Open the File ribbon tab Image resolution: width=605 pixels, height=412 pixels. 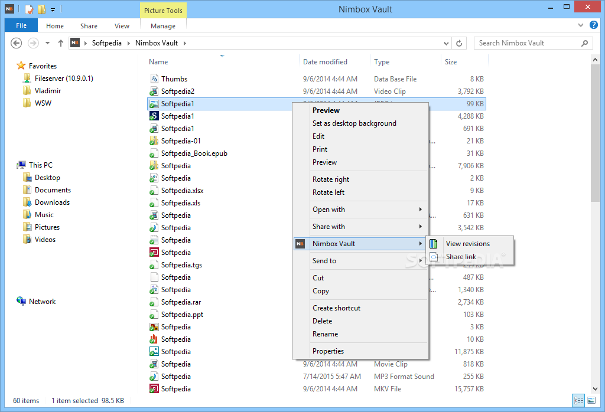tap(21, 25)
